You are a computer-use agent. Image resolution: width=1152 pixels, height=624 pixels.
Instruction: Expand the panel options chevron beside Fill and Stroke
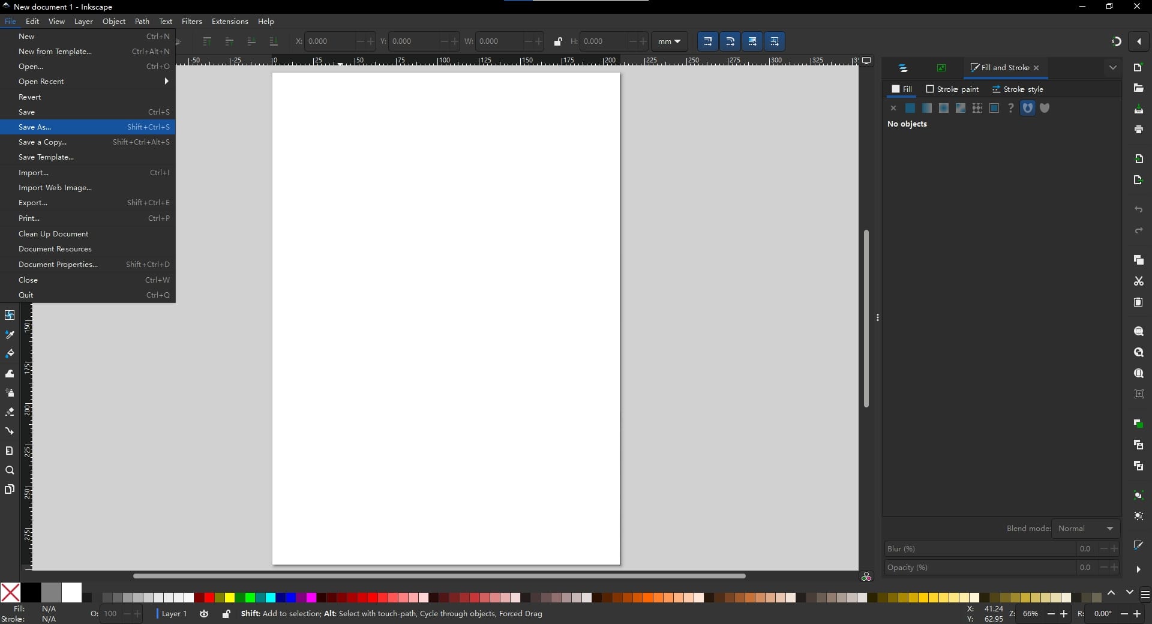click(x=1114, y=68)
